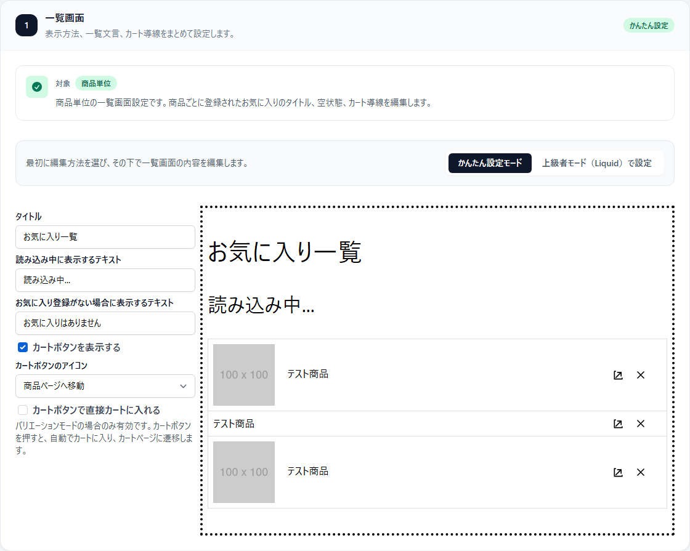The height and width of the screenshot is (551, 690).
Task: Click the かんたん設定 badge
Action: click(649, 25)
